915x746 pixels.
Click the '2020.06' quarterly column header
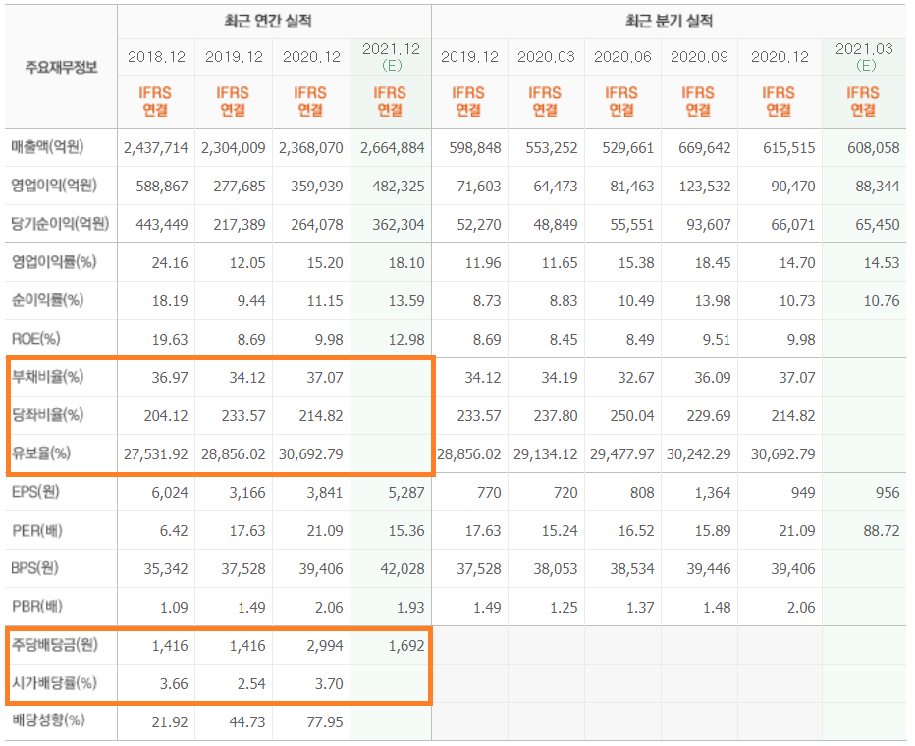point(622,57)
